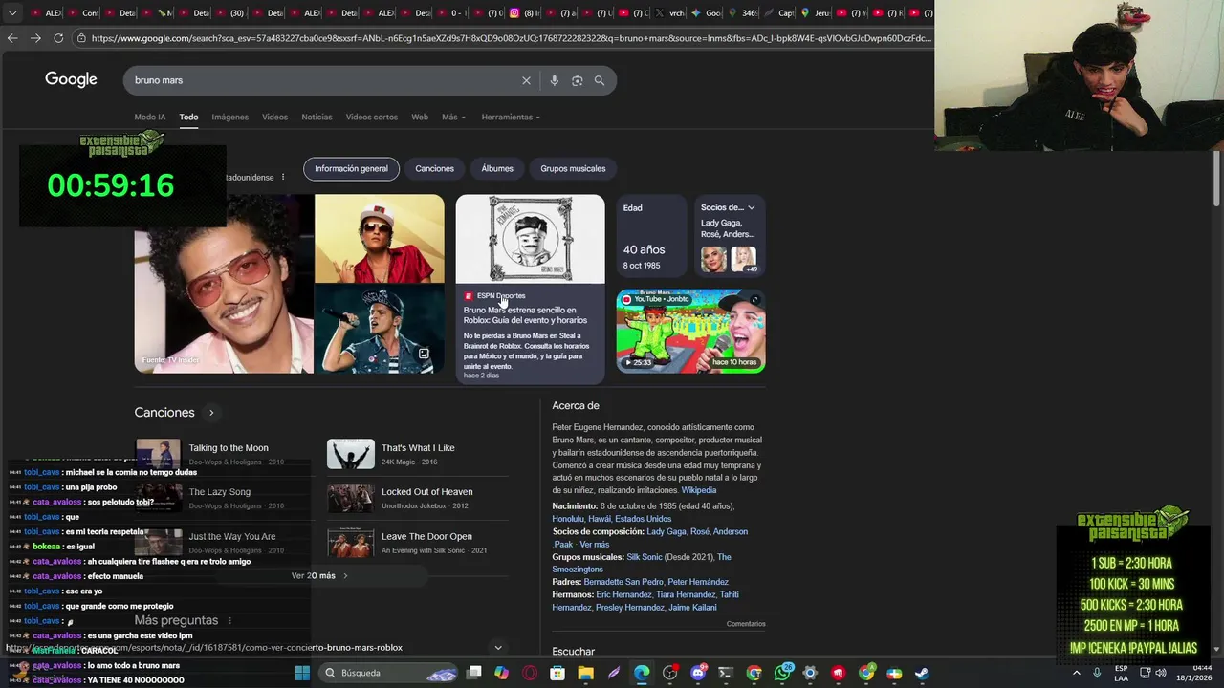Open Microsoft Edge from the taskbar
Image resolution: width=1224 pixels, height=688 pixels.
[x=642, y=673]
